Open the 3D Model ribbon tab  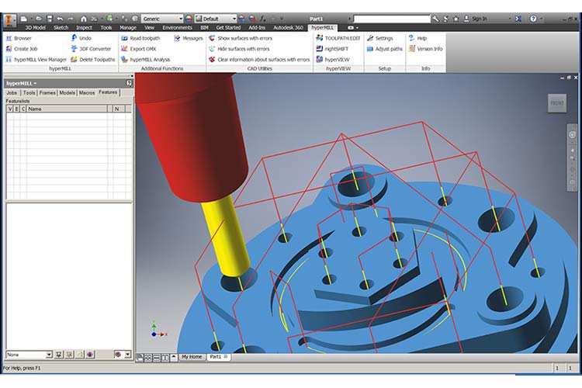click(x=35, y=27)
